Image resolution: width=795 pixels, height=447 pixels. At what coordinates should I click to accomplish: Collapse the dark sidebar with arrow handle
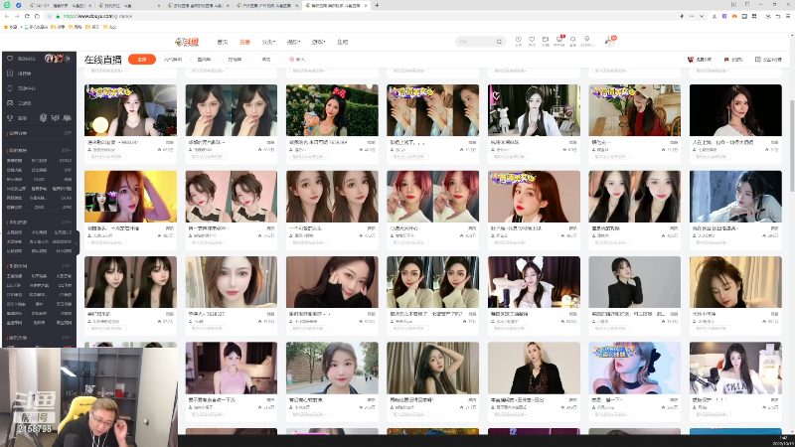pos(77,243)
